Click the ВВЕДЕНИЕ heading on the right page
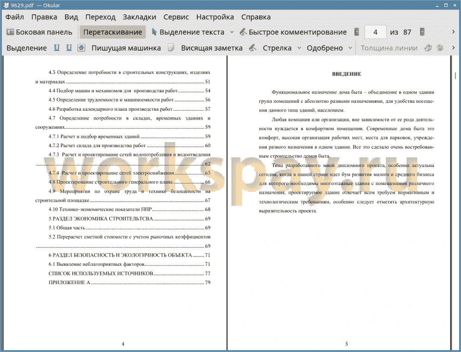 click(x=346, y=74)
